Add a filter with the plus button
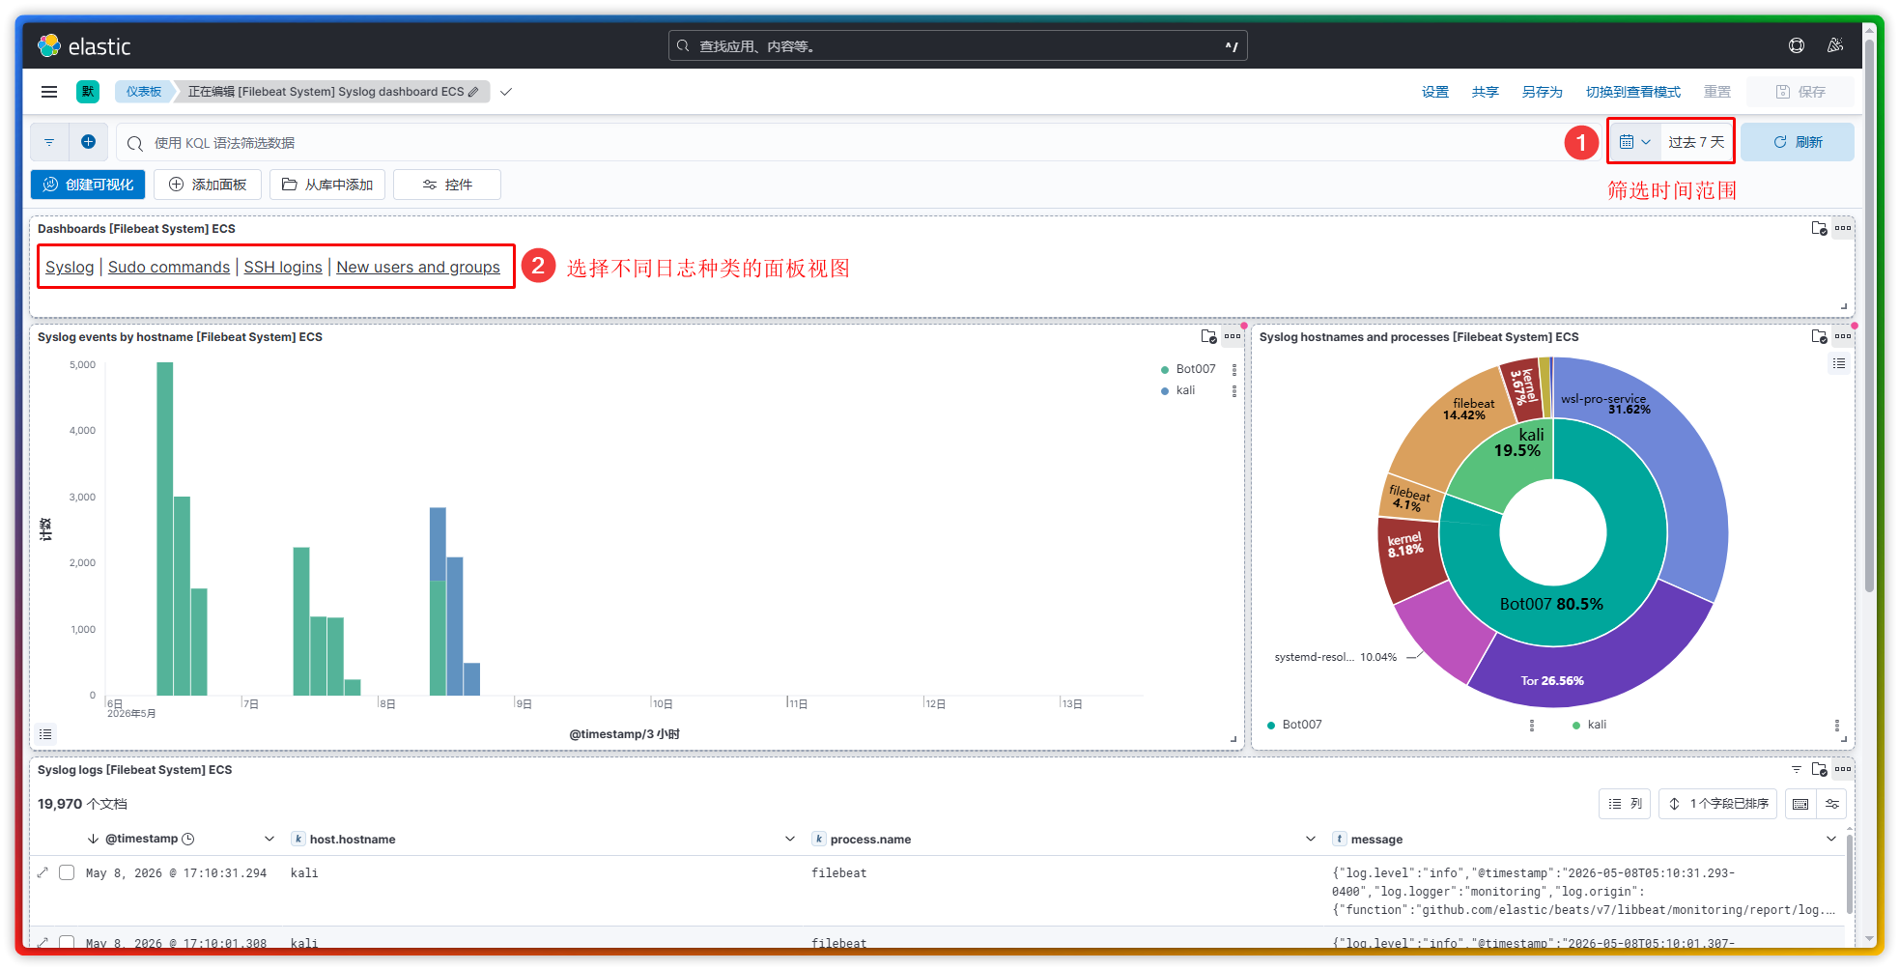 88,142
